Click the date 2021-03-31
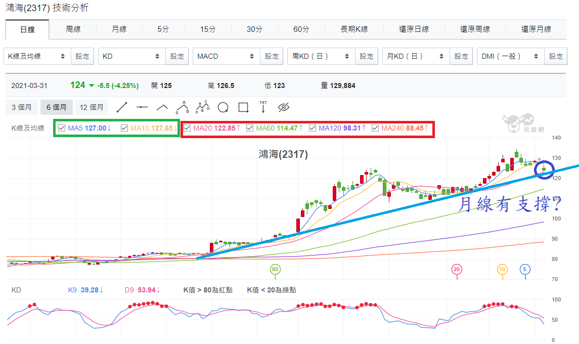 [x=29, y=85]
